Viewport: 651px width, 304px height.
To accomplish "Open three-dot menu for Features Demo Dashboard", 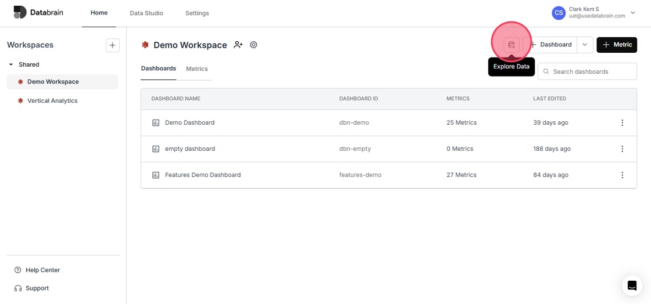I will (x=622, y=175).
